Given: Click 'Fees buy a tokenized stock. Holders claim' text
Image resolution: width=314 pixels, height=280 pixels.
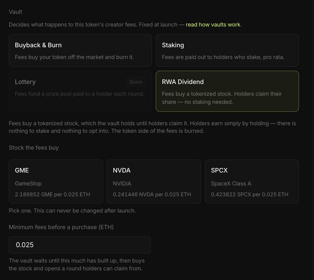Looking at the screenshot, I should [222, 98].
